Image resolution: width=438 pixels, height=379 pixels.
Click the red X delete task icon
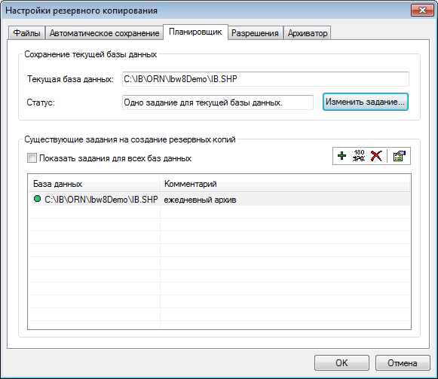coord(376,156)
